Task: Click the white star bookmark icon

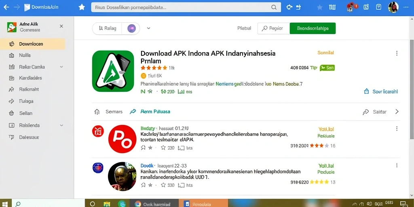Action: (82, 7)
